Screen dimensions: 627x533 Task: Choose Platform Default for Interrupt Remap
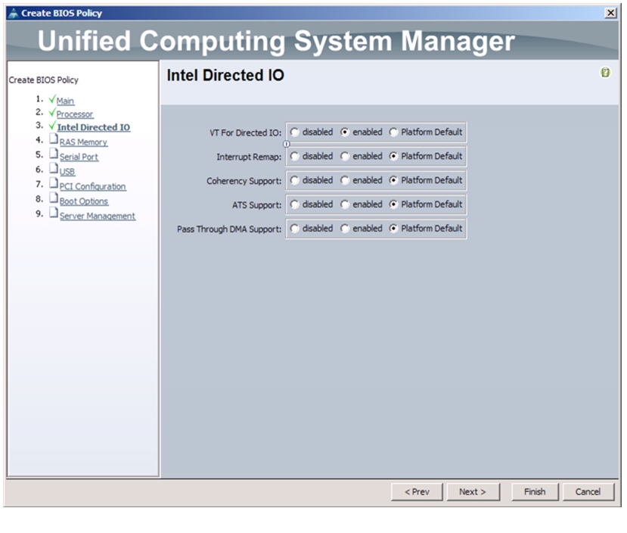pyautogui.click(x=393, y=156)
